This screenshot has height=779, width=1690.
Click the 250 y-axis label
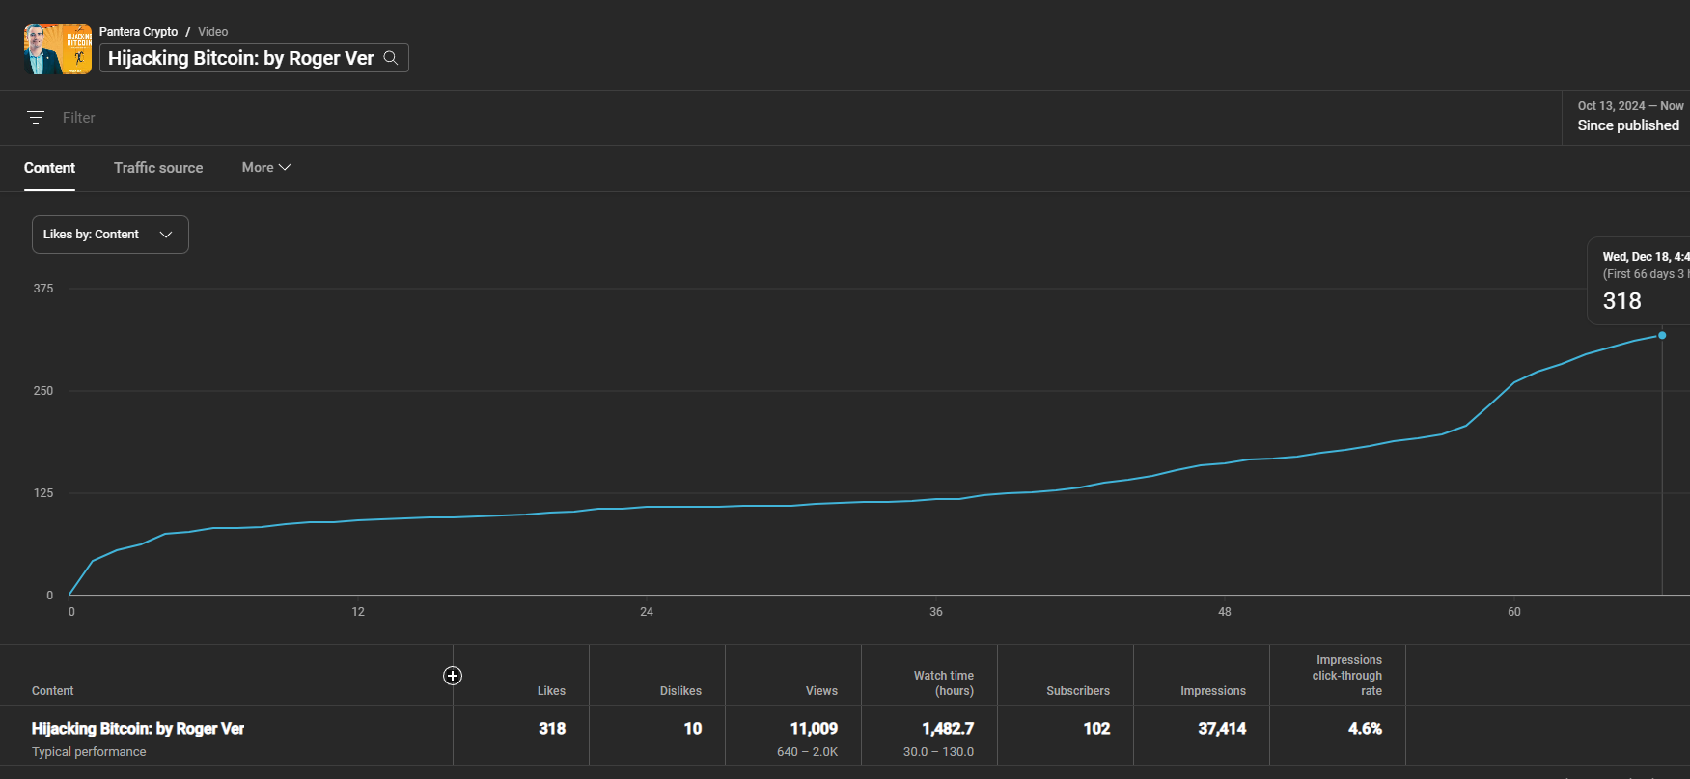pos(43,391)
